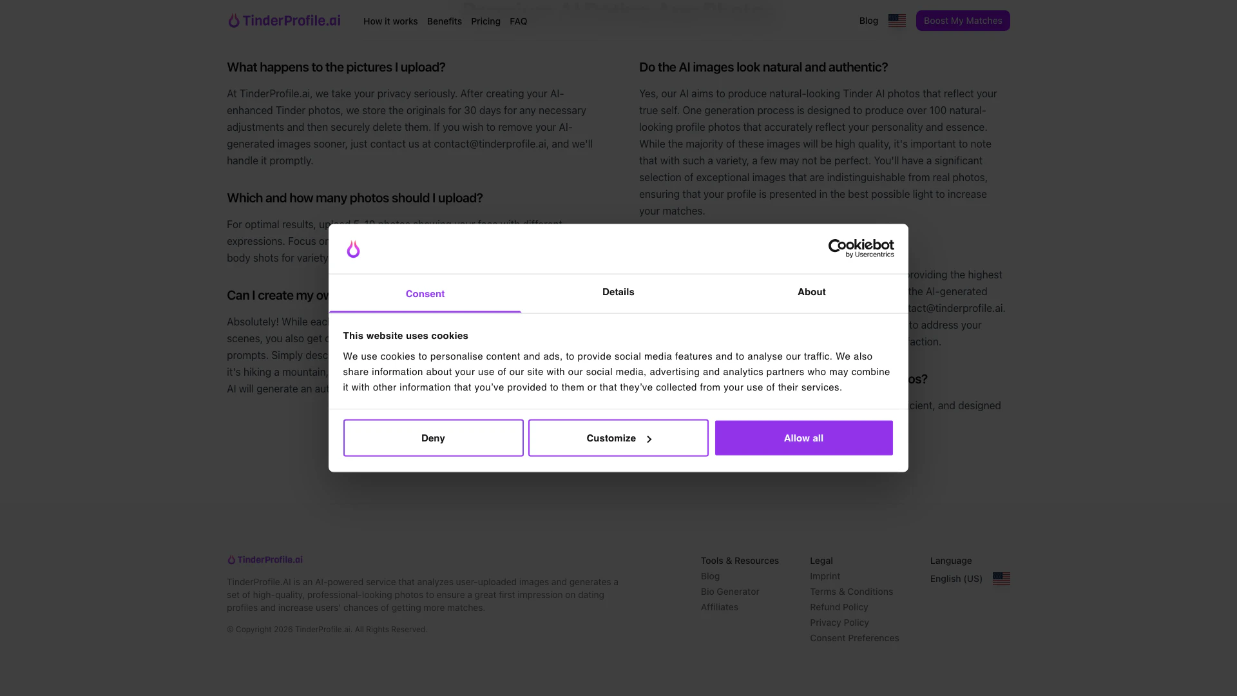The image size is (1237, 696).
Task: Open the Privacy Policy footer link
Action: pos(839,623)
